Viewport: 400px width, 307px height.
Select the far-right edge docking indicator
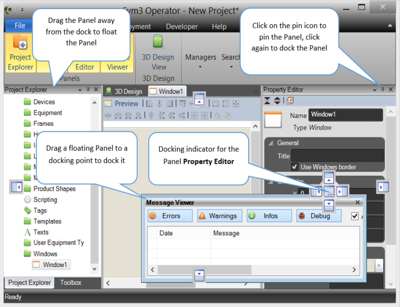(x=383, y=187)
